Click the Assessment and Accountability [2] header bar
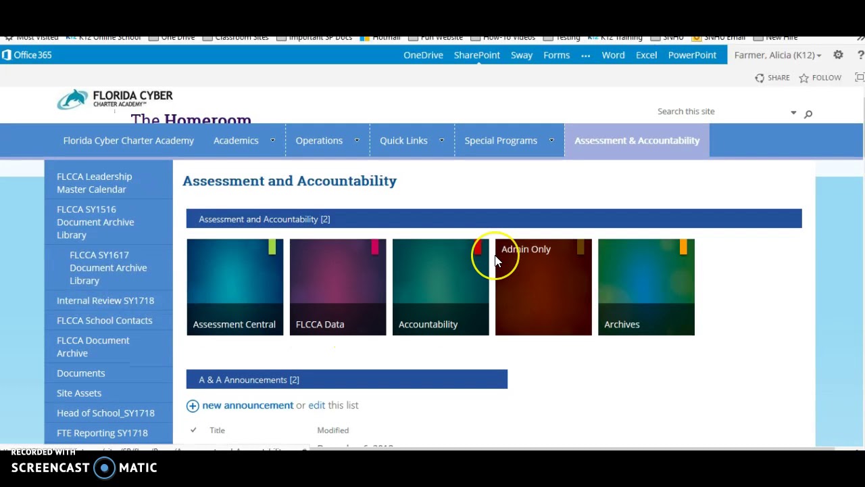Screen dimensions: 865x487 tap(494, 219)
